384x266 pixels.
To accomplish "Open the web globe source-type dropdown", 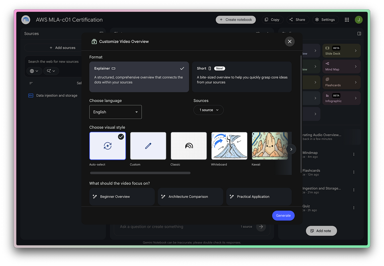I will point(34,71).
